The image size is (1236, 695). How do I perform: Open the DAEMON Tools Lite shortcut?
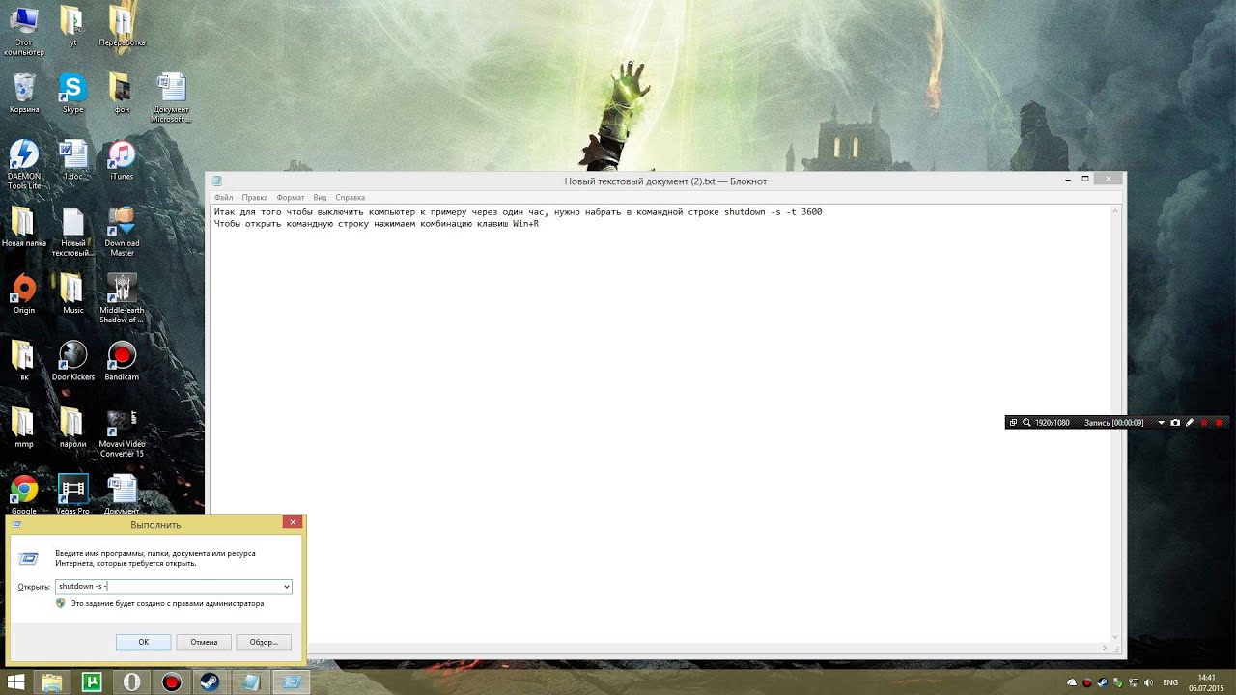pos(24,164)
